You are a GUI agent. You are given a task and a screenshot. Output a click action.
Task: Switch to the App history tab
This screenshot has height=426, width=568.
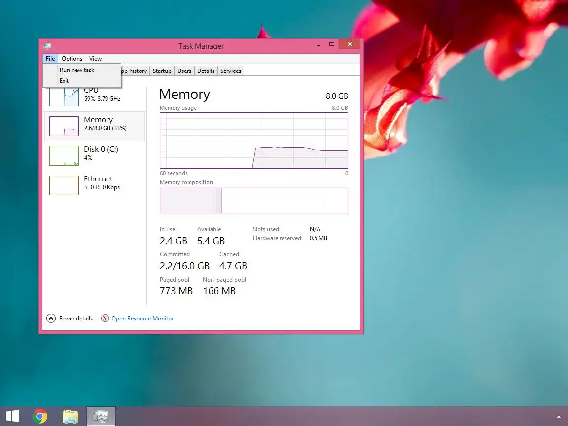point(135,71)
